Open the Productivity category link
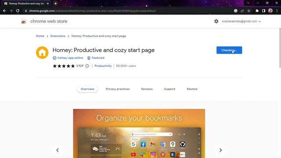 pos(103,66)
